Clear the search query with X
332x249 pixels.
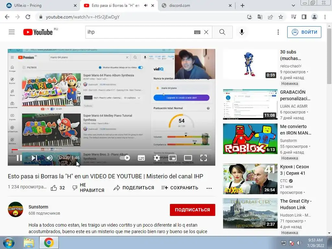pos(206,32)
